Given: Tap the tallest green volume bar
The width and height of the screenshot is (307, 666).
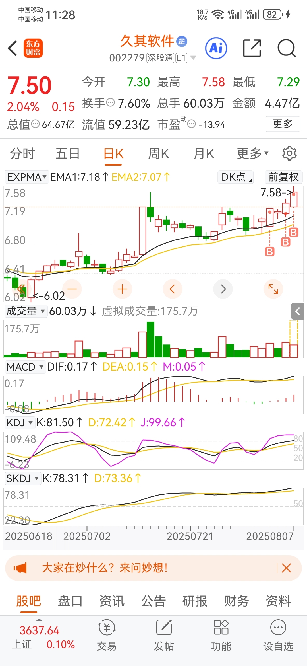Looking at the screenshot, I should (x=150, y=340).
